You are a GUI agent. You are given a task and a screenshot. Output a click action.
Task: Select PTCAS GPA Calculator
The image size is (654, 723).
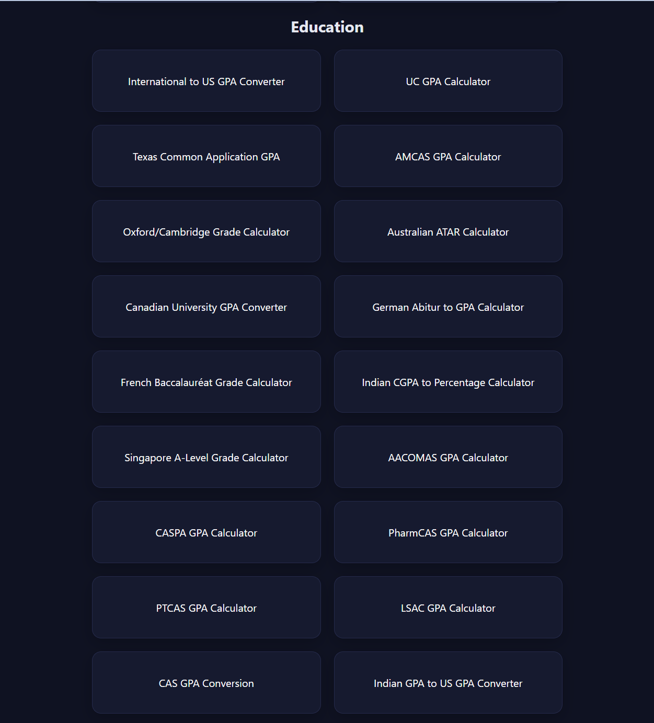click(206, 608)
